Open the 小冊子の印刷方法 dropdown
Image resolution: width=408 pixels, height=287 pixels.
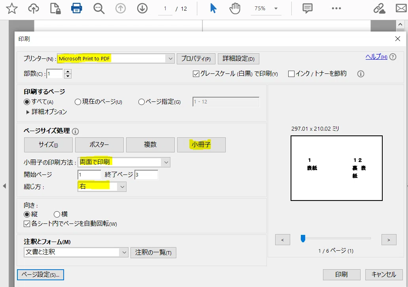[x=124, y=162]
